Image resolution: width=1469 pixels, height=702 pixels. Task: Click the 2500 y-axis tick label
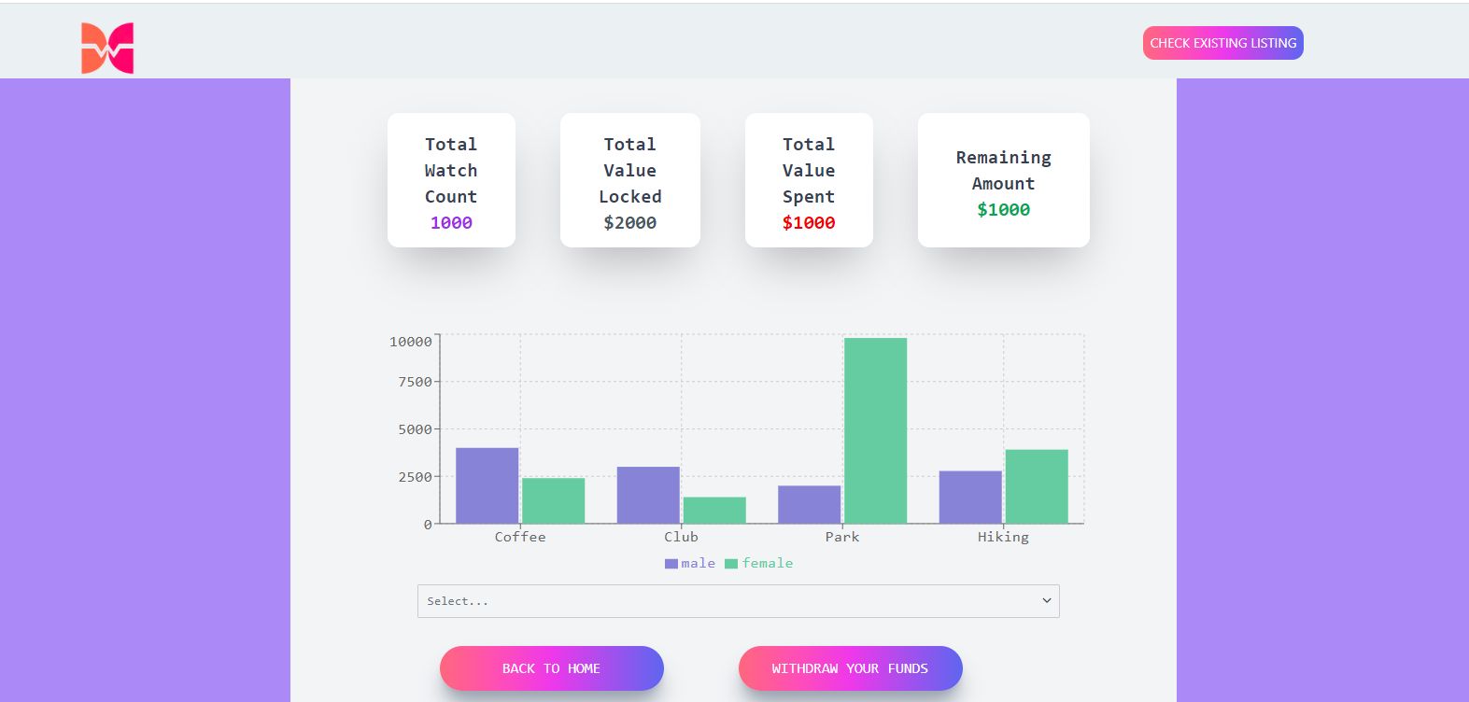click(x=416, y=477)
